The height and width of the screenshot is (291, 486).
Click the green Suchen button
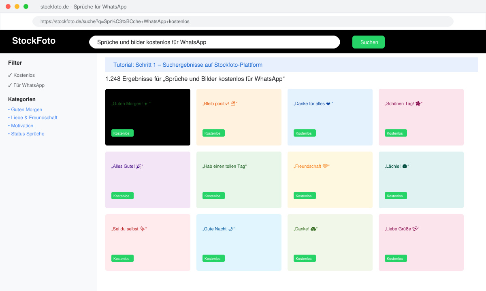pos(369,42)
